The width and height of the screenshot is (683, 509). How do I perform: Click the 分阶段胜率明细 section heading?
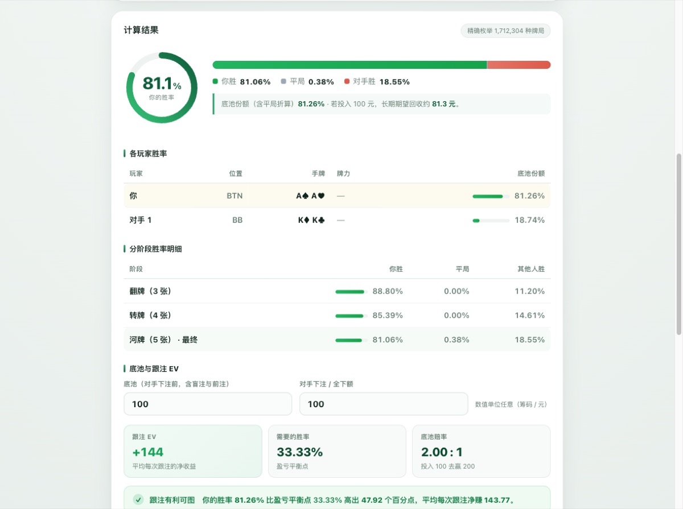pyautogui.click(x=155, y=249)
